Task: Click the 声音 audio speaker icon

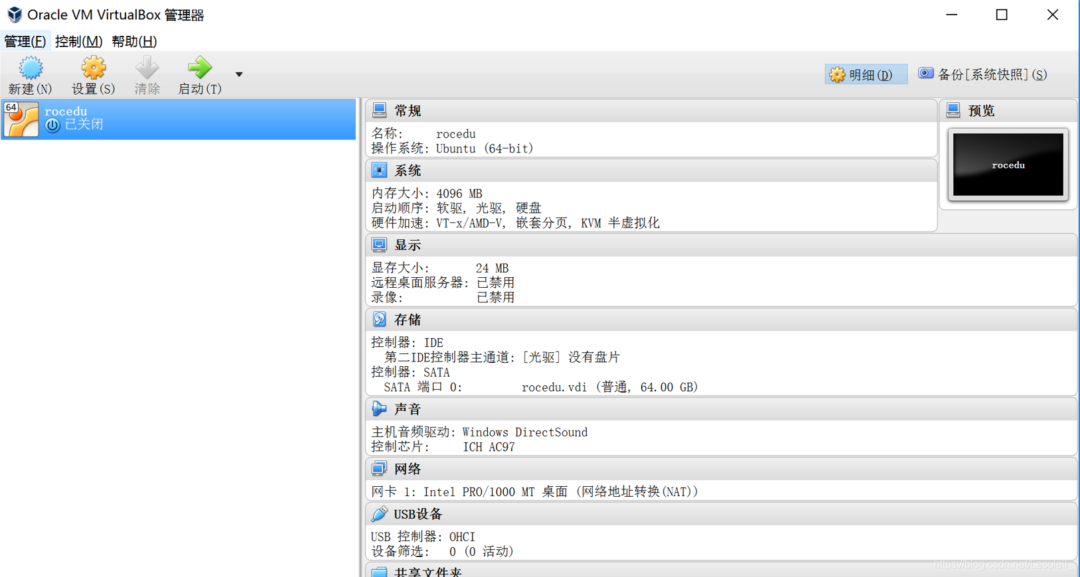Action: point(379,409)
